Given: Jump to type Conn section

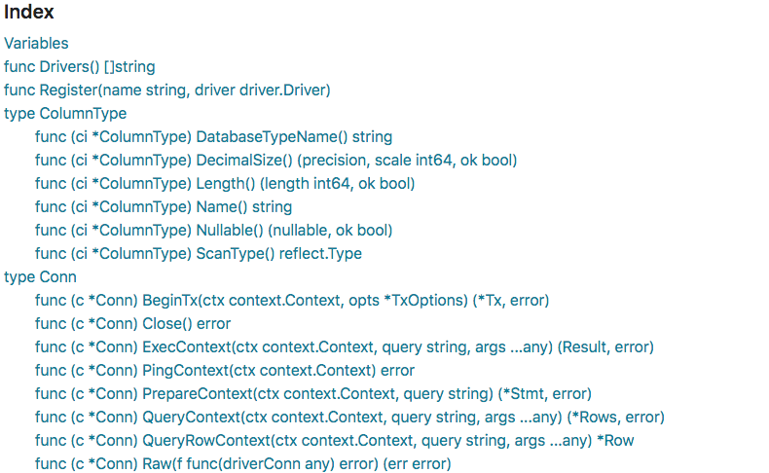Looking at the screenshot, I should click(x=40, y=277).
